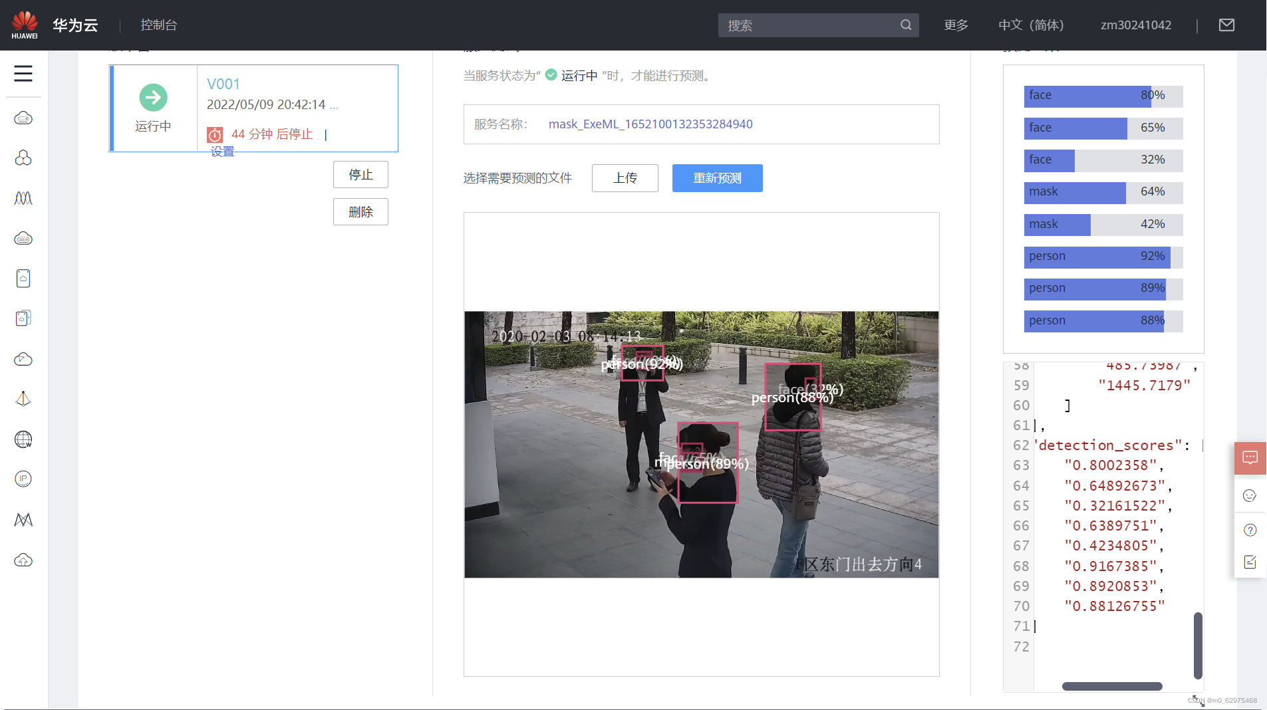Click the "0.9167385" score on line 68
The width and height of the screenshot is (1267, 710).
pos(1111,566)
